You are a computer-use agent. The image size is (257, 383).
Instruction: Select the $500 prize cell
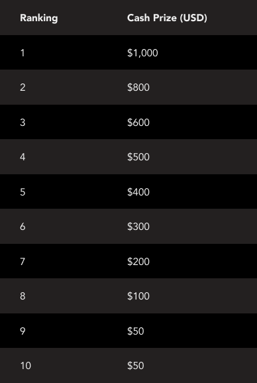(138, 157)
